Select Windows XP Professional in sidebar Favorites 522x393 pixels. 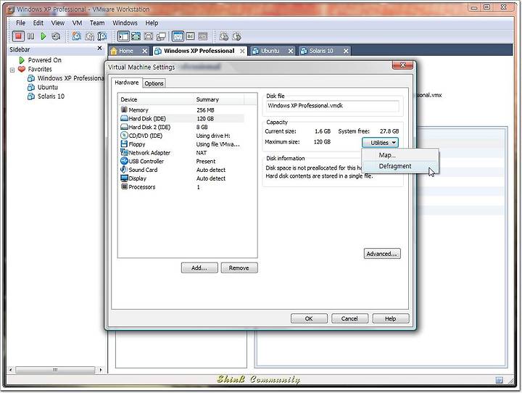point(66,78)
